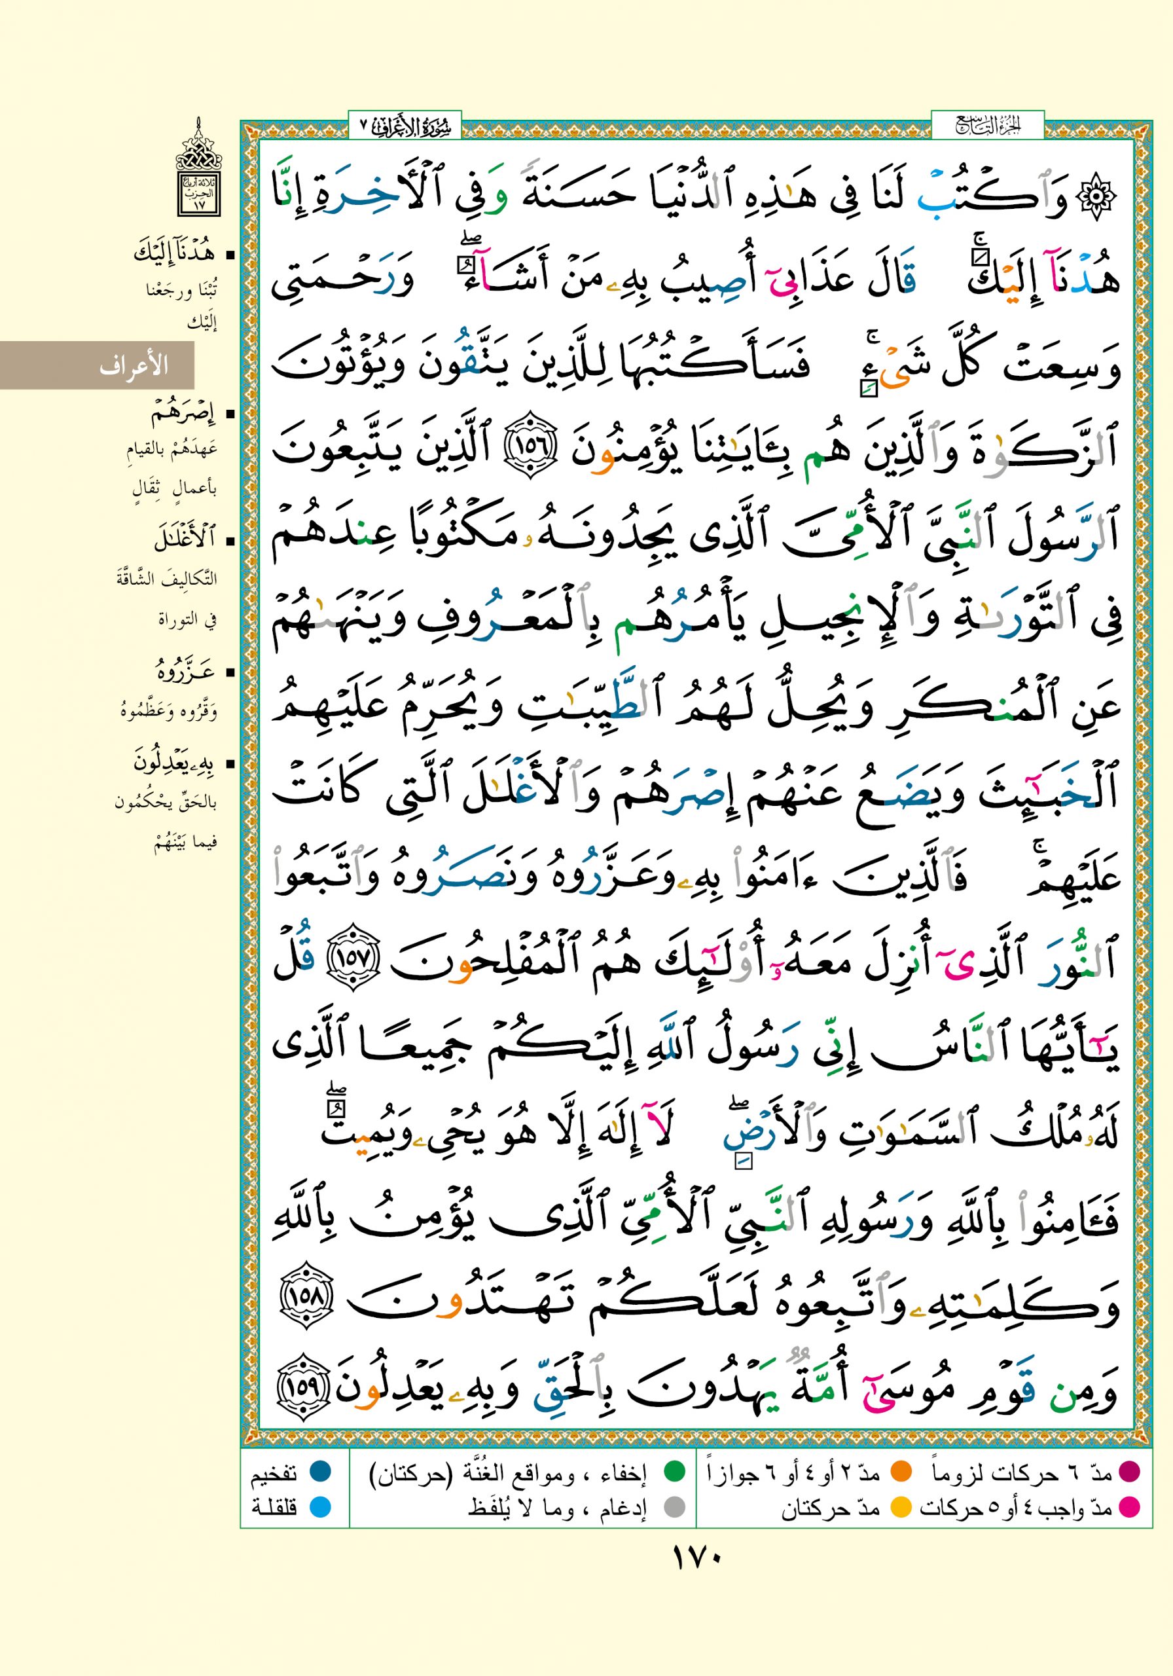1173x1676 pixels.
Task: Select glossary entry إِصْرَهُمْ
Action: click(x=183, y=414)
